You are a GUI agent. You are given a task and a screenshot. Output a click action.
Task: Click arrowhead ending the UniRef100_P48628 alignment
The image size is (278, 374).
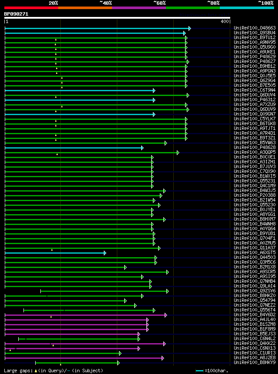142,148
